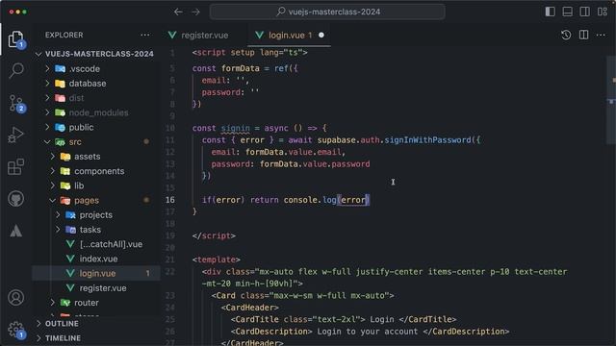Toggle the bottom panel
Image resolution: width=616 pixels, height=346 pixels.
(567, 12)
